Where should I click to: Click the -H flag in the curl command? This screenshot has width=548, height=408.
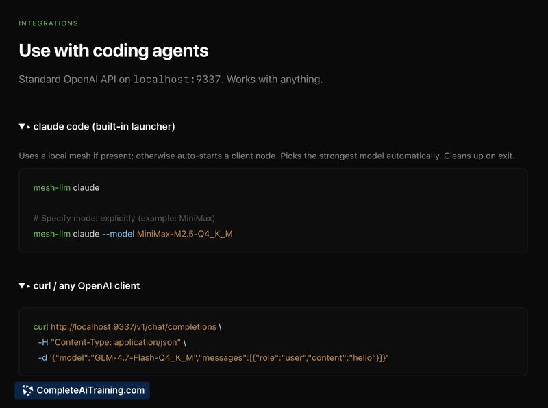coord(42,342)
